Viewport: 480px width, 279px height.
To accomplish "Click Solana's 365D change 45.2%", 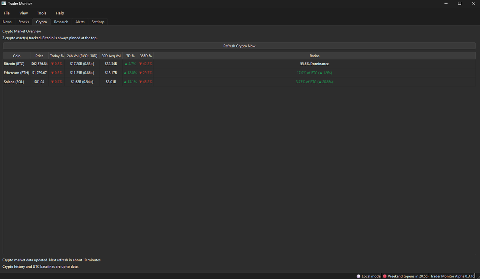I will pyautogui.click(x=146, y=82).
